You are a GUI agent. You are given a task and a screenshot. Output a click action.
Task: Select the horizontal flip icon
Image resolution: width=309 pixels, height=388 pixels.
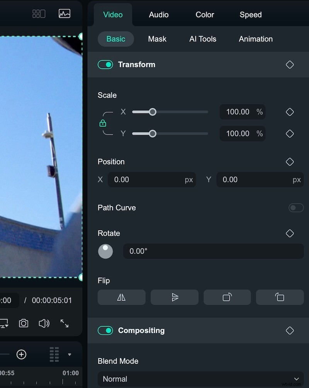[x=121, y=297]
